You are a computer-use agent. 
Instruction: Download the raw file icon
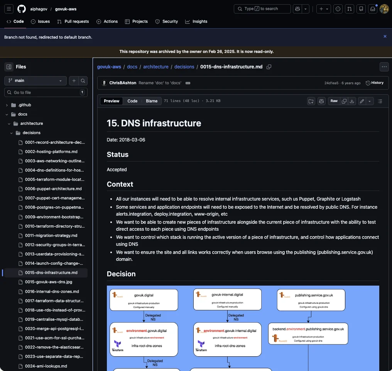(352, 101)
